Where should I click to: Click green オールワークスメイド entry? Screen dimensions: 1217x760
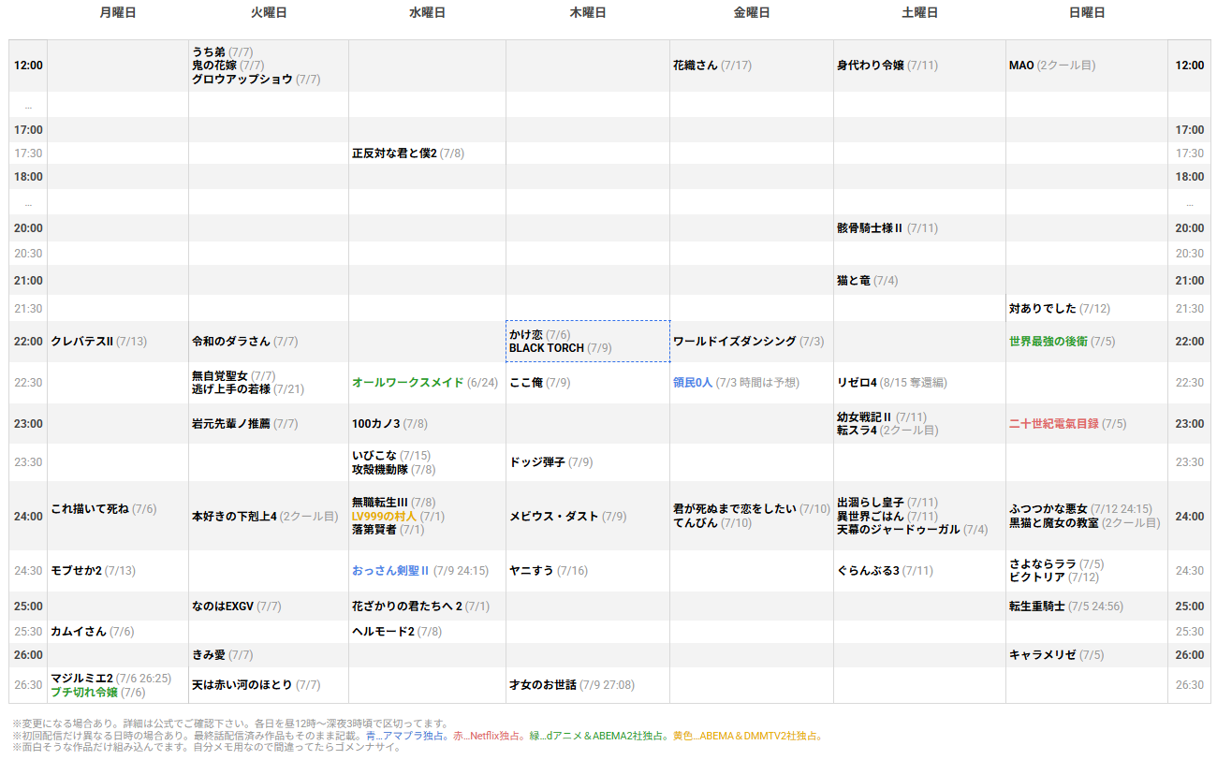(408, 383)
